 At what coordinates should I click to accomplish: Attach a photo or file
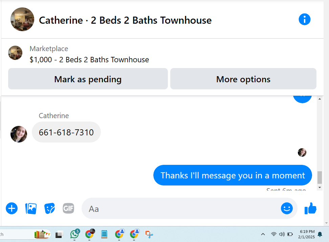pos(31,208)
